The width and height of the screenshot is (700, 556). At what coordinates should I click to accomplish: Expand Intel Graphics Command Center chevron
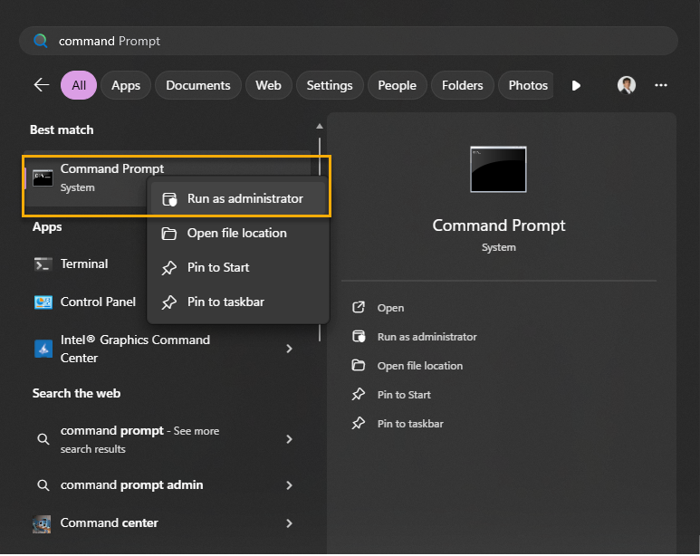click(289, 349)
